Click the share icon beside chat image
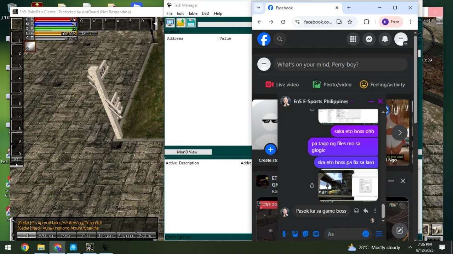Viewport: 453px width, 254px height. [x=312, y=185]
